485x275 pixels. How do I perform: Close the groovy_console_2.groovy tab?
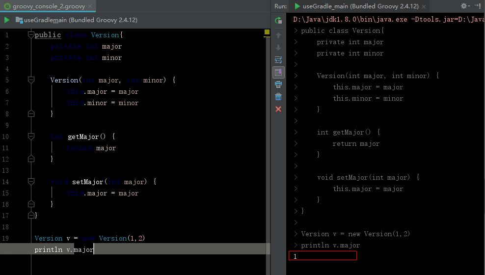(90, 6)
